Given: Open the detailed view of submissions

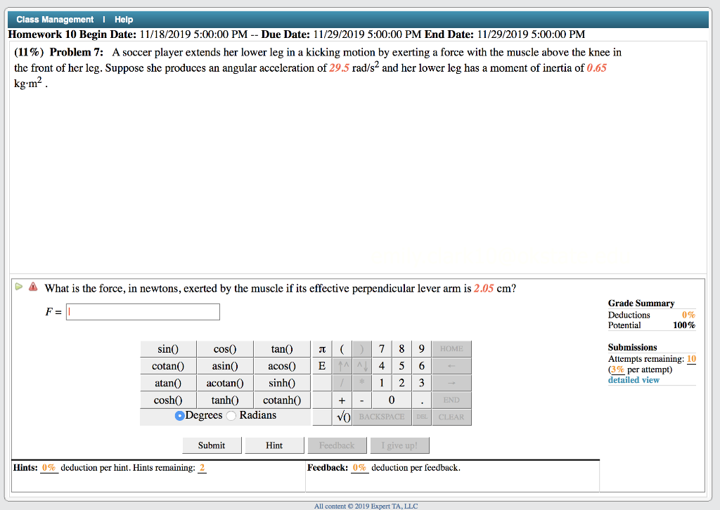Looking at the screenshot, I should click(x=634, y=379).
